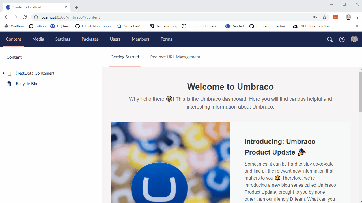Screen dimensions: 362x203
Task: Open the bookmarks overflow chevron
Action: (357, 26)
